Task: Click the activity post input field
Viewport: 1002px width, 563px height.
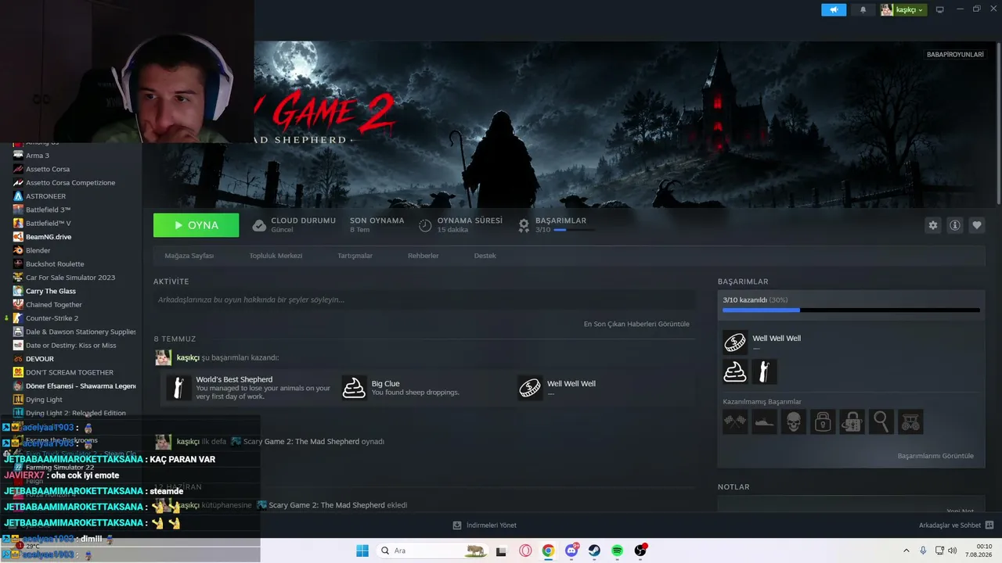Action: click(x=424, y=299)
